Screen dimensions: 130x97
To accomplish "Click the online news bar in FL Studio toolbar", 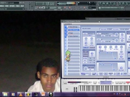I will point(111,8).
